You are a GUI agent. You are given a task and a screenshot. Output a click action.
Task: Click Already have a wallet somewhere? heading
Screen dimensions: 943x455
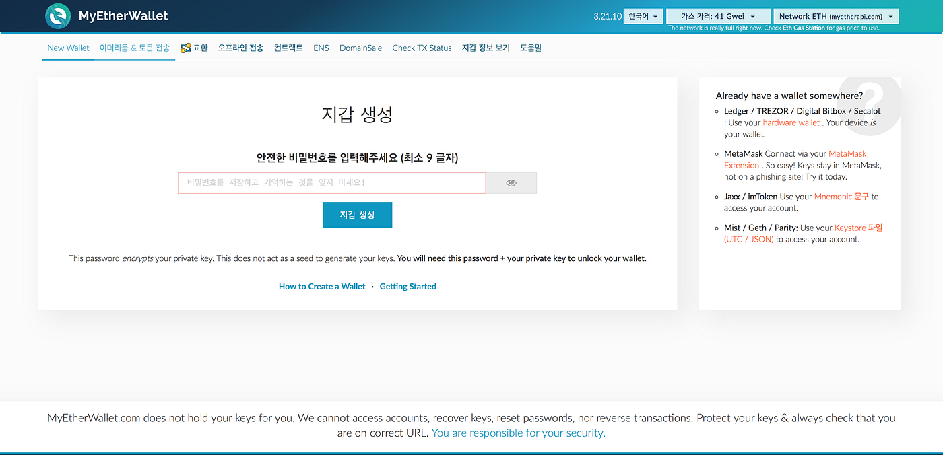[x=789, y=96]
